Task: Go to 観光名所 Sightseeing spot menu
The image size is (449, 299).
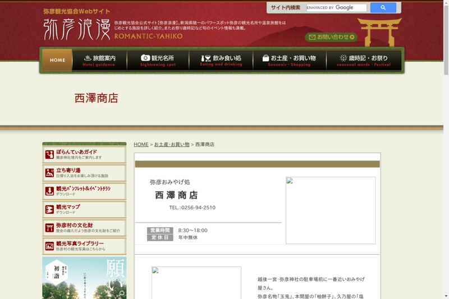Action: (x=158, y=60)
